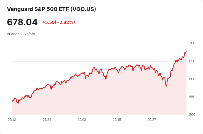Select the 500 y-axis label
Screen dimensions: 203x134
[192, 115]
